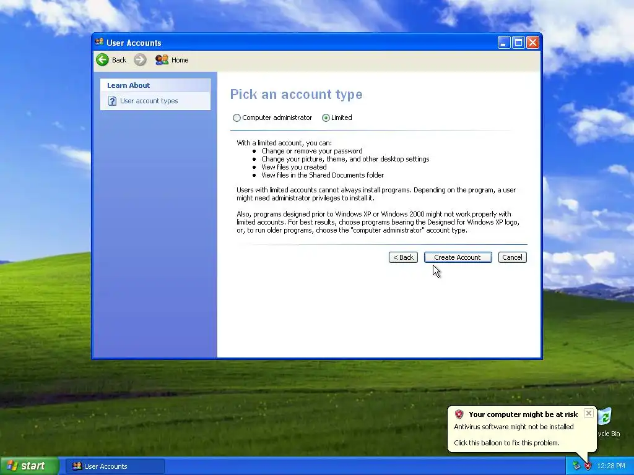This screenshot has width=634, height=475.
Task: Click the clock showing 12:28 PM
Action: (611, 466)
